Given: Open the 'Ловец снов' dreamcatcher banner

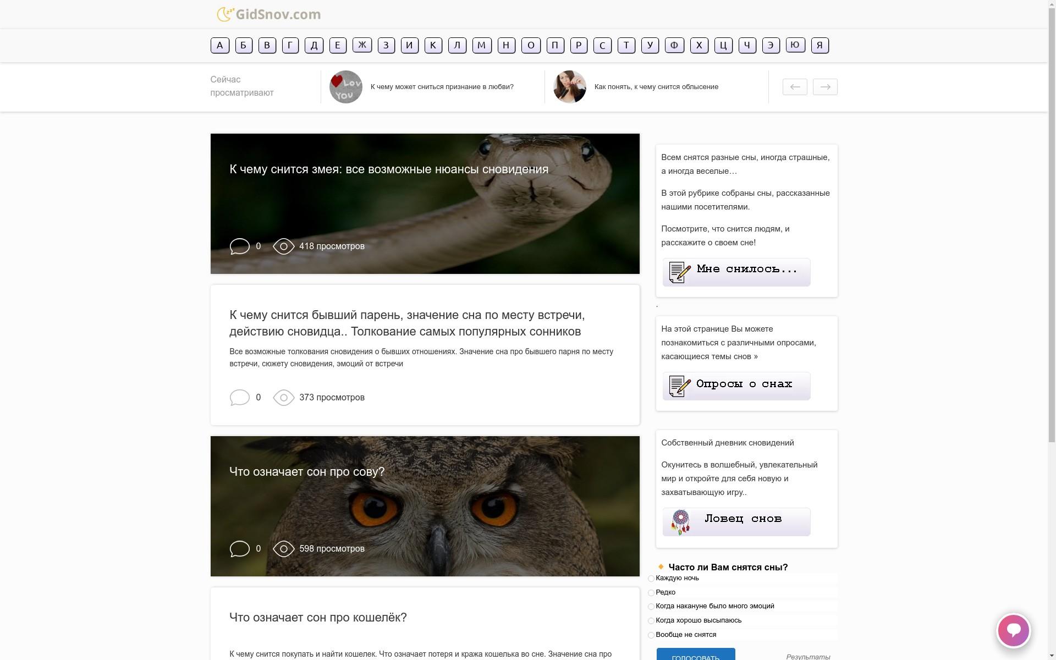Looking at the screenshot, I should [736, 522].
